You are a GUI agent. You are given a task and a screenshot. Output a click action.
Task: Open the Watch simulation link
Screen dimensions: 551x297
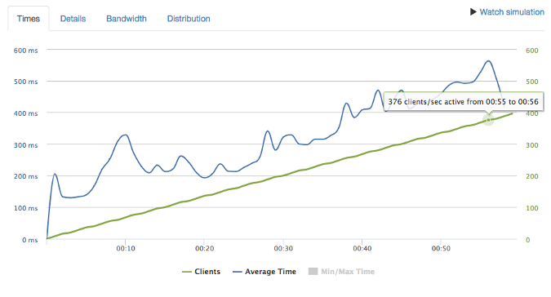click(x=512, y=12)
